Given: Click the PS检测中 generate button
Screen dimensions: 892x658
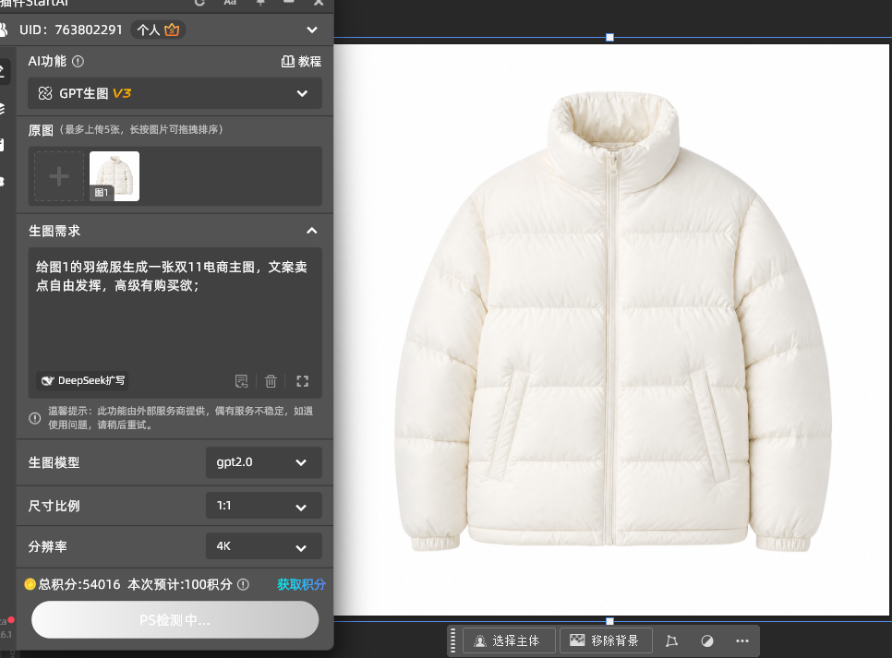Looking at the screenshot, I should point(175,620).
